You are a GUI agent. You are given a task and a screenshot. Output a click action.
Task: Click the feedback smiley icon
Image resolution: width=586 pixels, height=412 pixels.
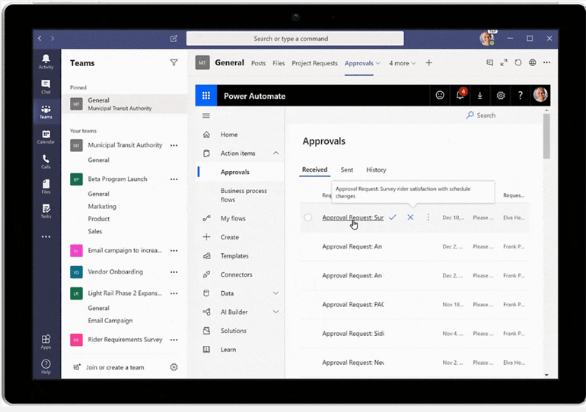(x=440, y=96)
